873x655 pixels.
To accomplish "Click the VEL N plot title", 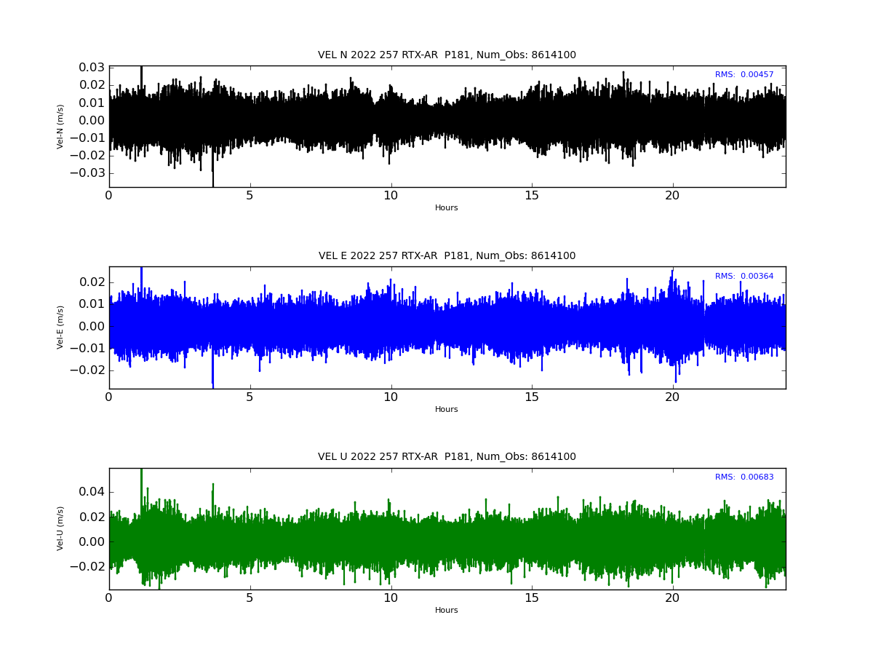I will pos(447,55).
